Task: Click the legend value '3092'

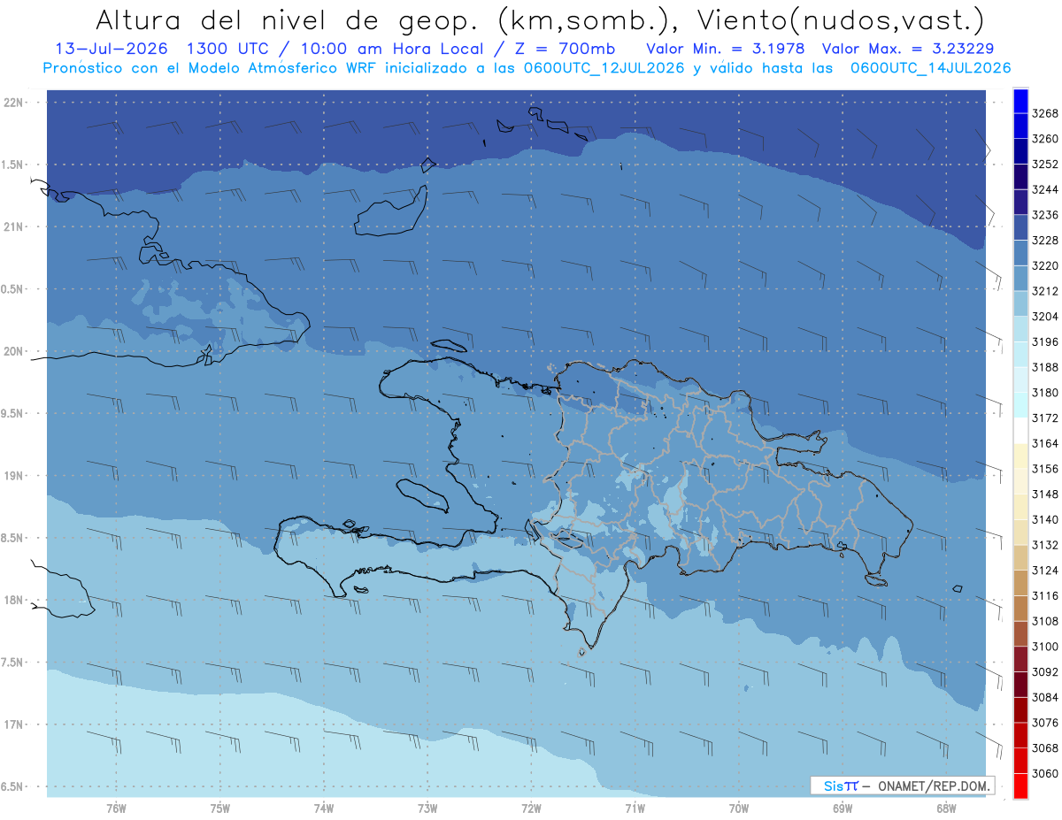Action: 1045,672
